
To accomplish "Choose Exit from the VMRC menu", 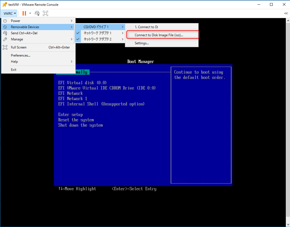I will coord(38,70).
